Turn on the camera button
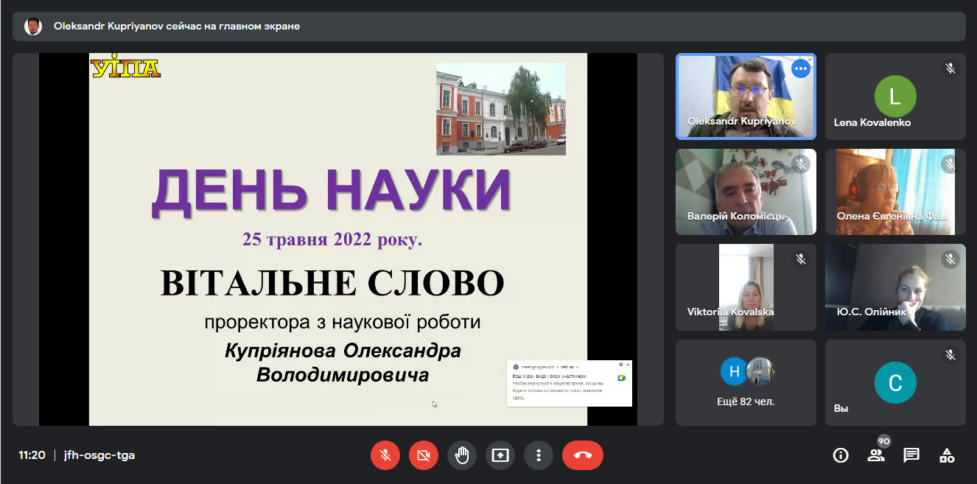This screenshot has width=977, height=484. [423, 455]
